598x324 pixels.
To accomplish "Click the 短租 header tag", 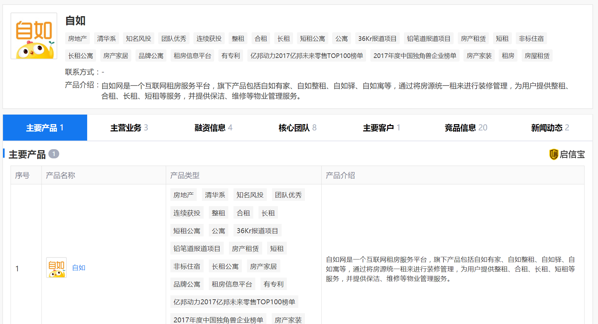I will click(x=502, y=39).
